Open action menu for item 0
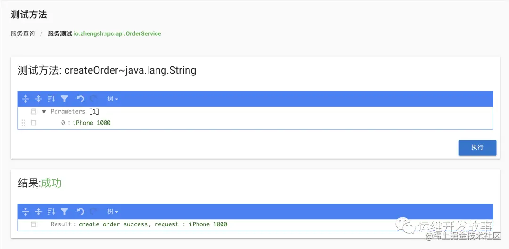This screenshot has height=249, width=509. (x=33, y=123)
